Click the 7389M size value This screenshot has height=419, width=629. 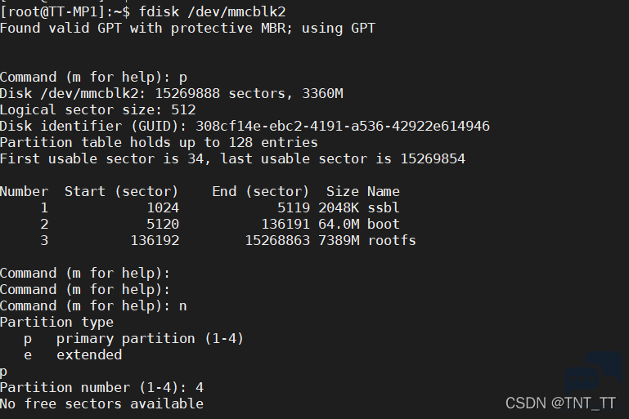point(339,240)
